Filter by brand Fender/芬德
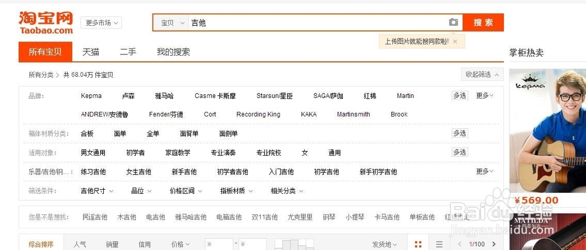The image size is (586, 250). 166,115
